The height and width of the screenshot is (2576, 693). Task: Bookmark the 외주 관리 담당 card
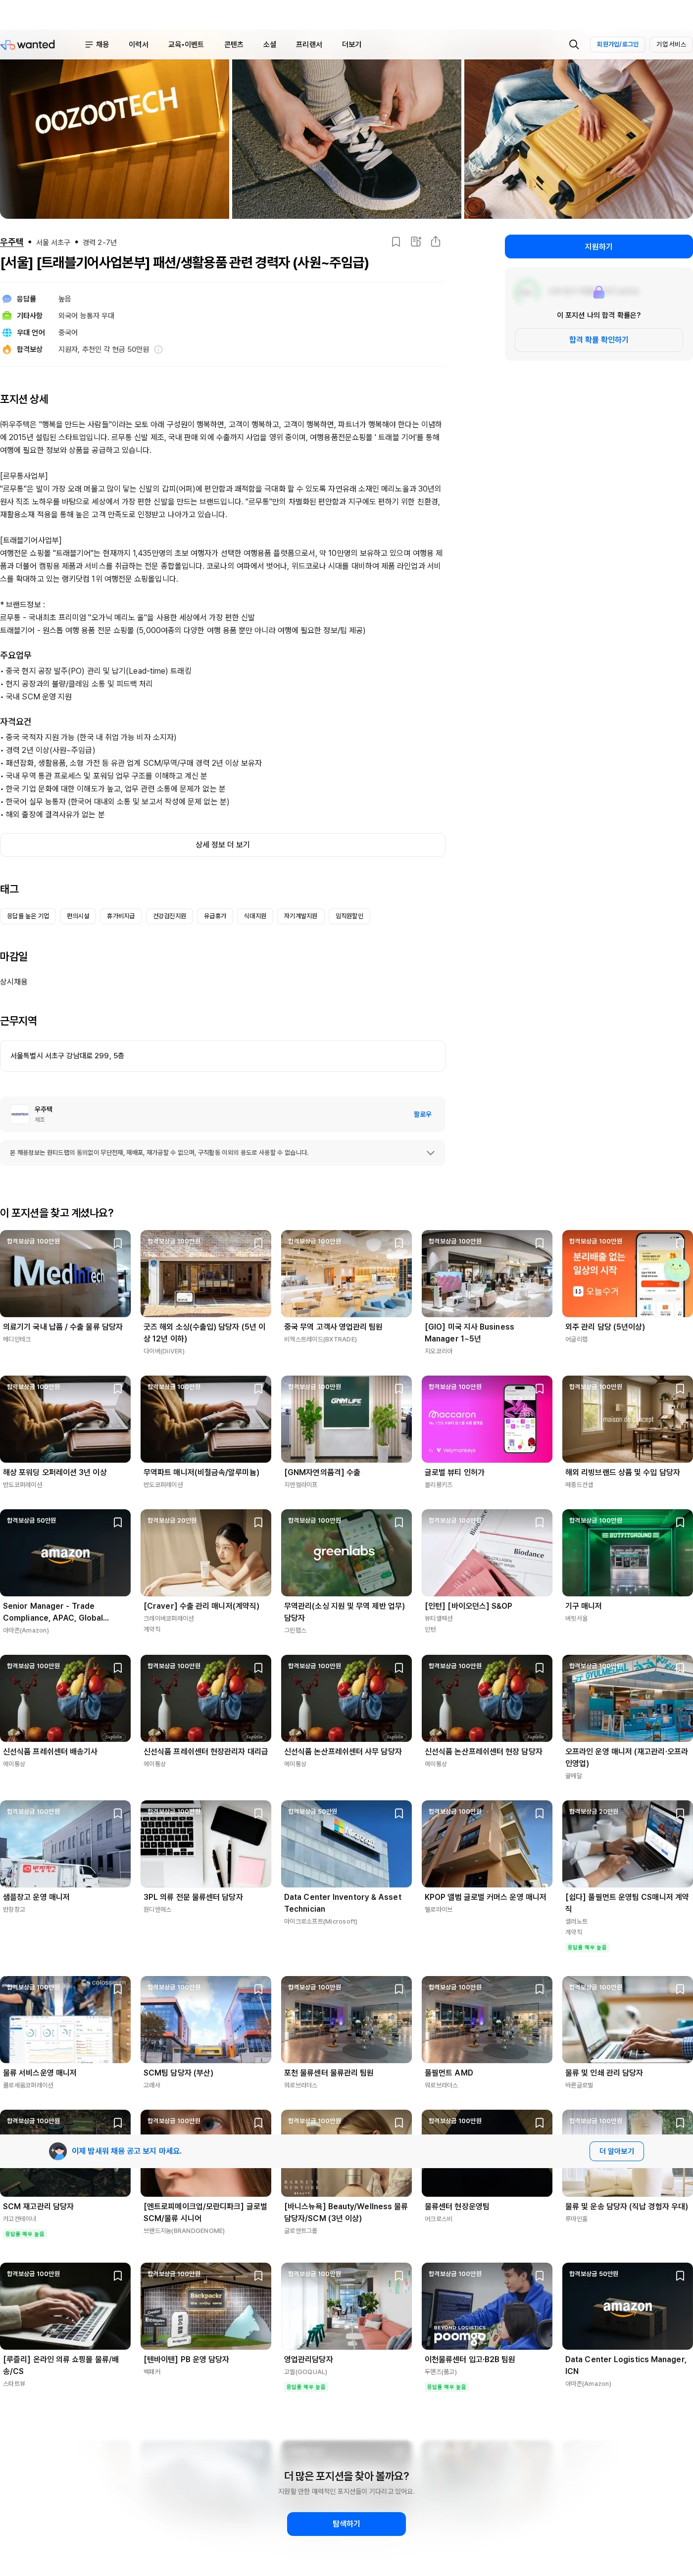tap(680, 1243)
